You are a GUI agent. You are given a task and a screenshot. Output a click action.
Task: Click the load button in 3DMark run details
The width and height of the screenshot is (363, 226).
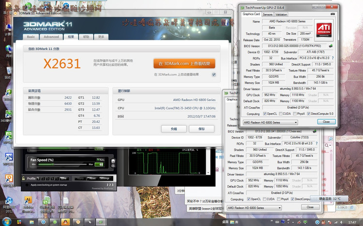pyautogui.click(x=174, y=129)
